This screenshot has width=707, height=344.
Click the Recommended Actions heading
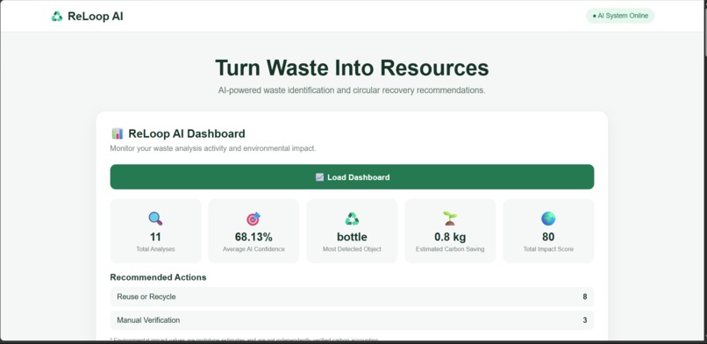(x=158, y=277)
